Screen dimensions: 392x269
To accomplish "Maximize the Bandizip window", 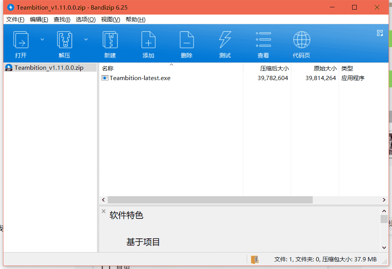I will (354, 7).
